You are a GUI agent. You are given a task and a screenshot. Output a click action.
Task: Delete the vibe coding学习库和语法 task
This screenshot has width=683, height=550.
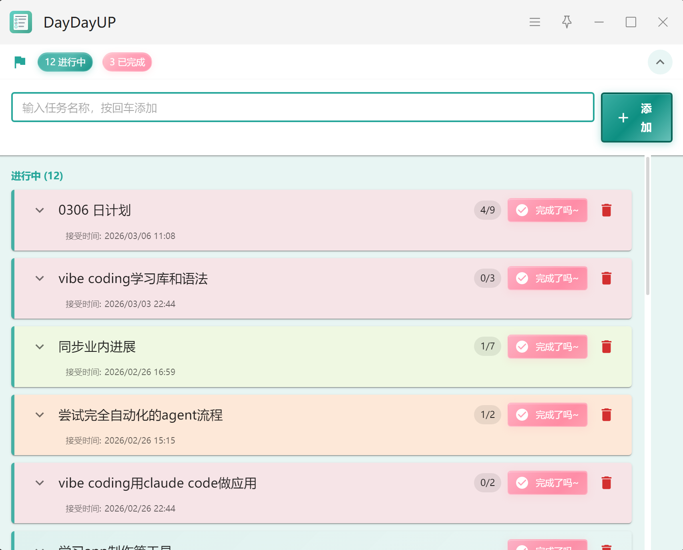(606, 278)
